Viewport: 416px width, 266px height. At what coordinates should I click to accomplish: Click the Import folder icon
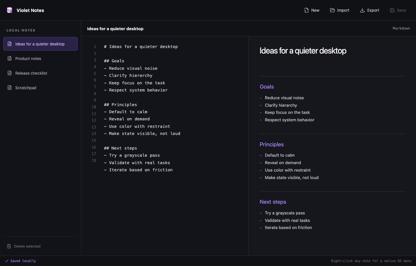[x=332, y=10]
